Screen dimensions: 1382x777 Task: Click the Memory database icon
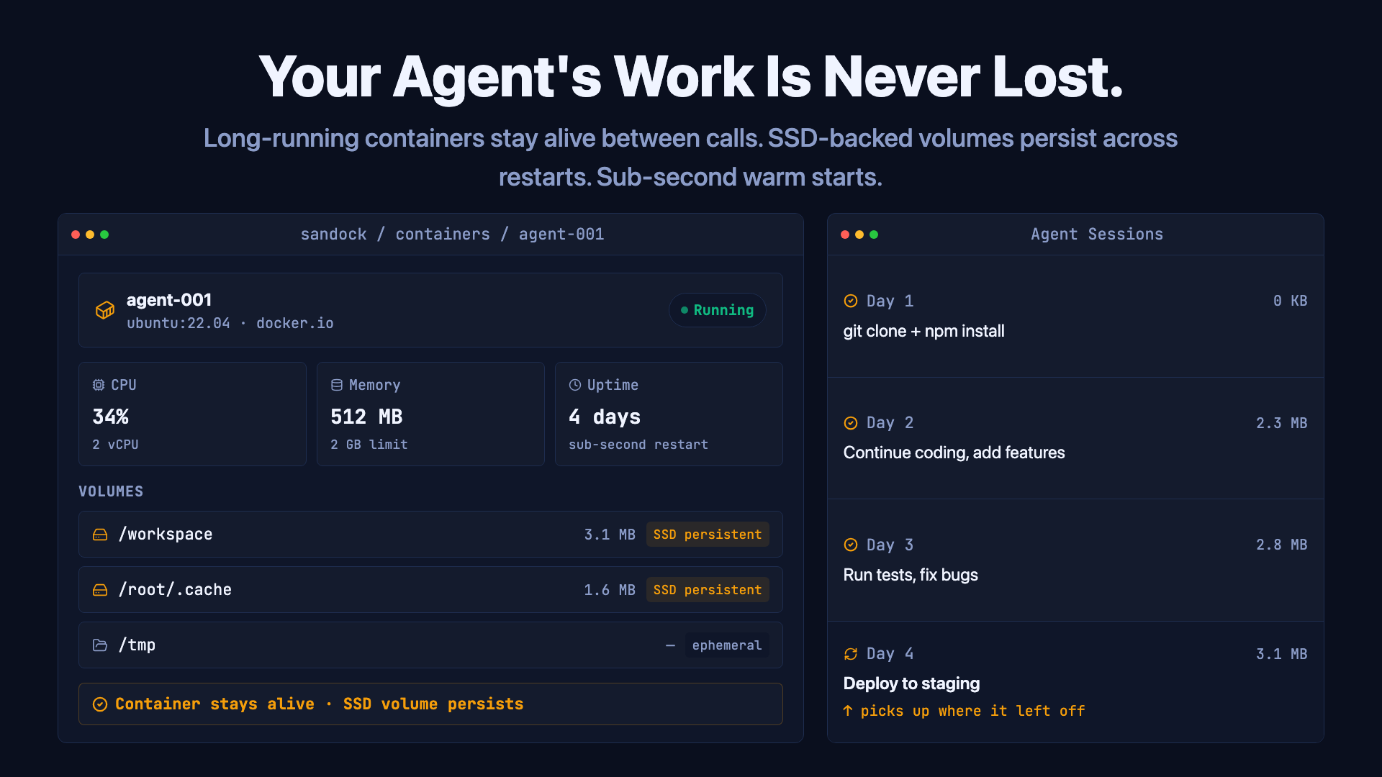pyautogui.click(x=337, y=385)
